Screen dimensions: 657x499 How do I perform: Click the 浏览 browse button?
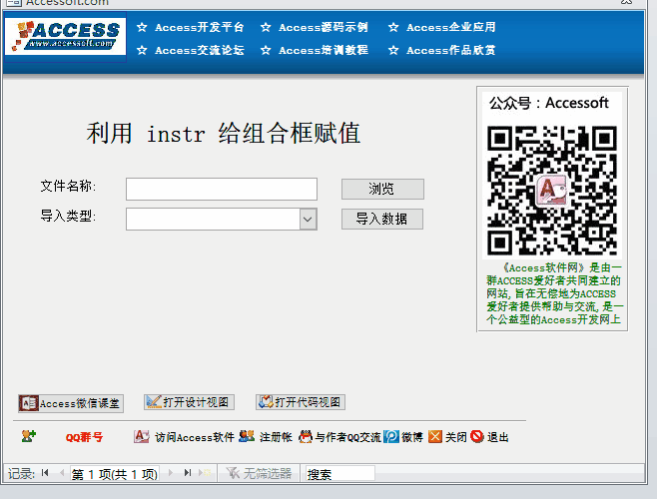tap(382, 189)
